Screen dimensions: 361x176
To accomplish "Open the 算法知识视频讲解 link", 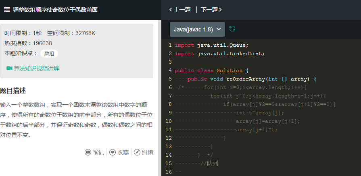I will 33,68.
